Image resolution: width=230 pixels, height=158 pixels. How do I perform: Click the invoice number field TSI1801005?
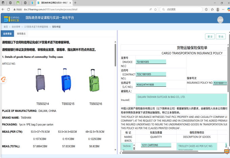151,62
